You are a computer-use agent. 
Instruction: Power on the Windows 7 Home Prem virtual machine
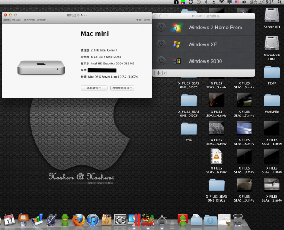click(161, 27)
